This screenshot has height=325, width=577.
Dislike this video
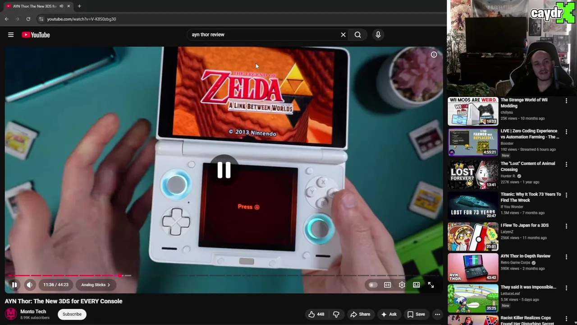tap(336, 314)
